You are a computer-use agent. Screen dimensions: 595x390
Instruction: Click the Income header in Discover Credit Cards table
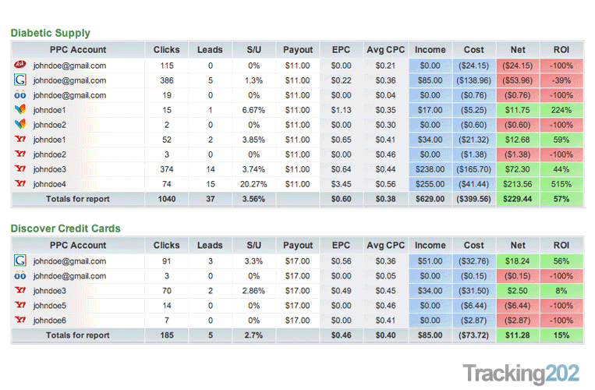click(430, 245)
